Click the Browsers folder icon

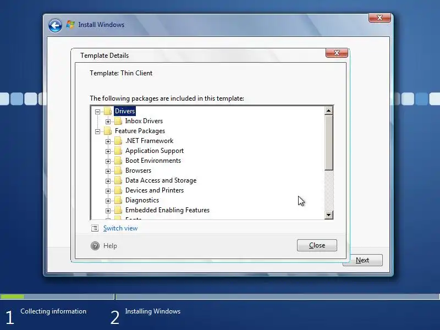pyautogui.click(x=118, y=170)
